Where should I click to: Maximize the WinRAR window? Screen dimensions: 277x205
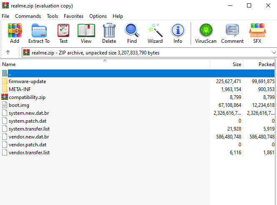coord(249,5)
